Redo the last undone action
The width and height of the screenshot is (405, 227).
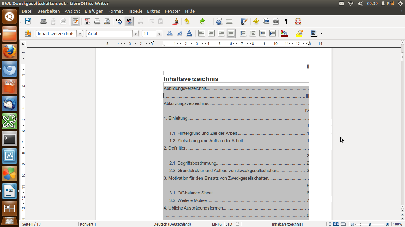203,21
